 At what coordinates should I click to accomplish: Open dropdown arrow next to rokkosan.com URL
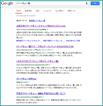click(x=53, y=50)
